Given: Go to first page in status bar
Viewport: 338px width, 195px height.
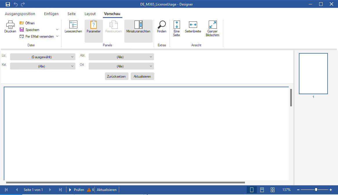Looking at the screenshot, I should pos(6,190).
